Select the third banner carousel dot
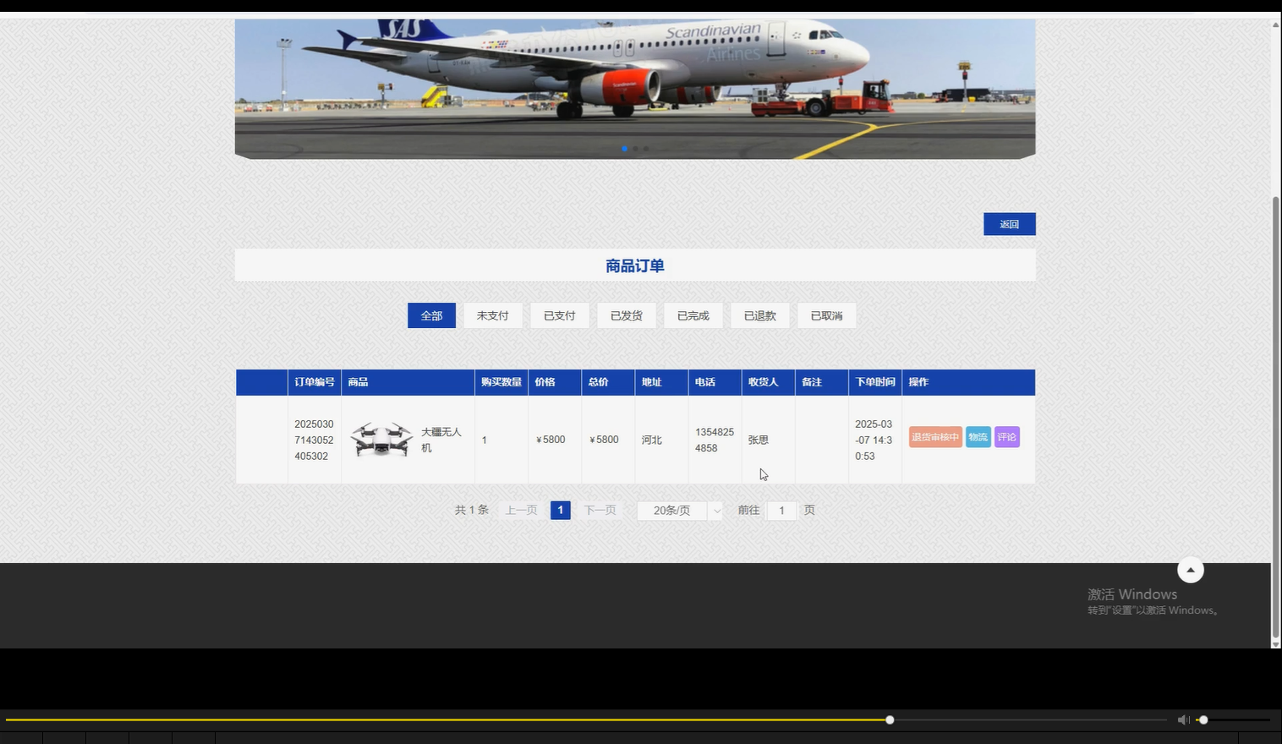The width and height of the screenshot is (1282, 744). coord(646,149)
